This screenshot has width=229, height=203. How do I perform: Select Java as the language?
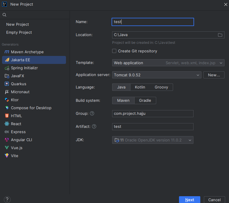(121, 87)
